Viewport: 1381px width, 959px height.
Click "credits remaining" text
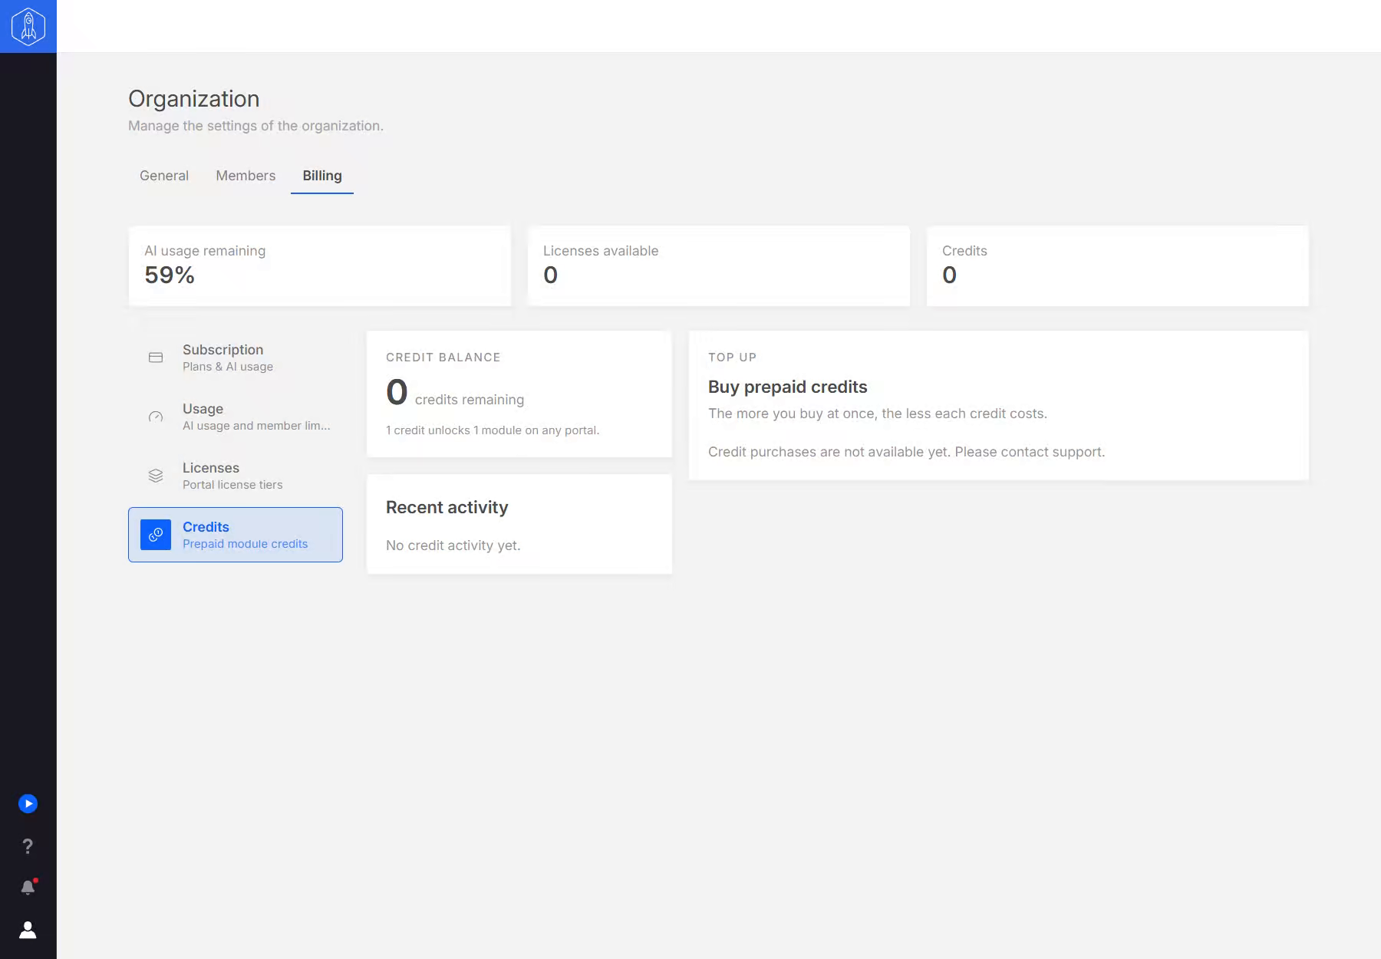pyautogui.click(x=470, y=400)
